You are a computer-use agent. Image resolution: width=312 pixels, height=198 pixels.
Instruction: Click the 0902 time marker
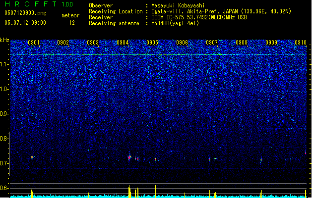63,43
